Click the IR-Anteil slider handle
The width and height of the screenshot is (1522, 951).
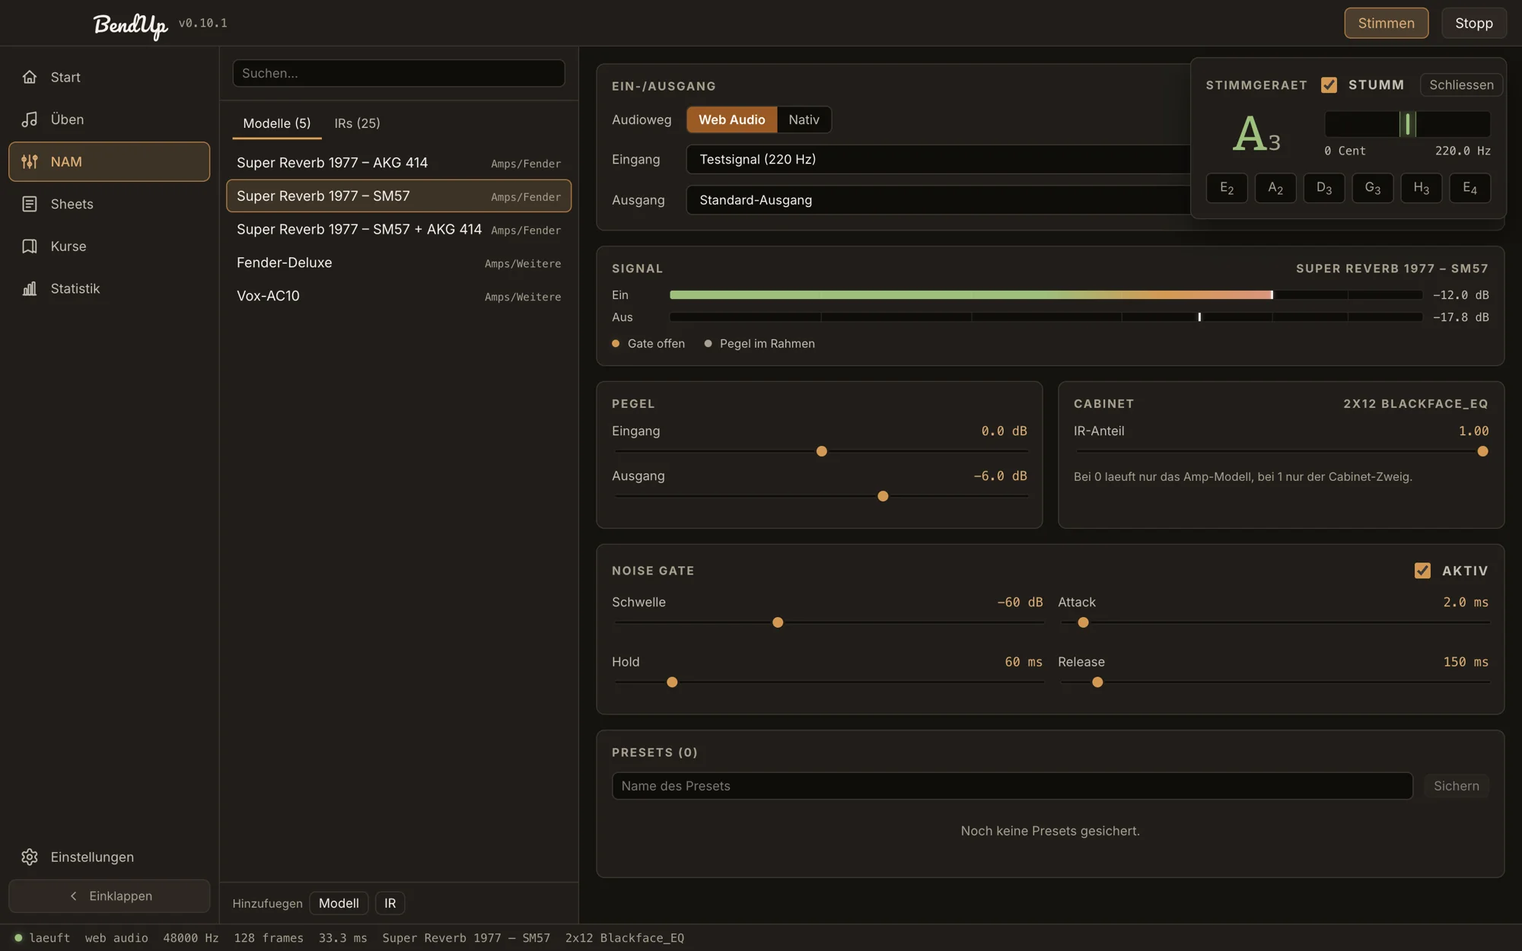[1482, 451]
